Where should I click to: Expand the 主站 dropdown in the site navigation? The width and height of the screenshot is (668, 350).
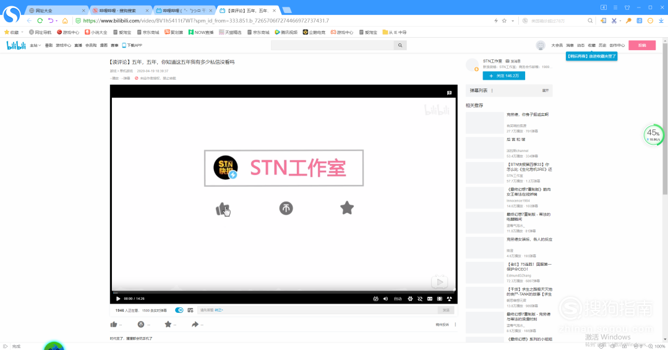(35, 45)
